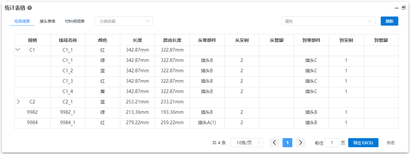Viewport: 410px width, 154px height.
Task: Click the 导出 EXCEL button
Action: tap(363, 143)
